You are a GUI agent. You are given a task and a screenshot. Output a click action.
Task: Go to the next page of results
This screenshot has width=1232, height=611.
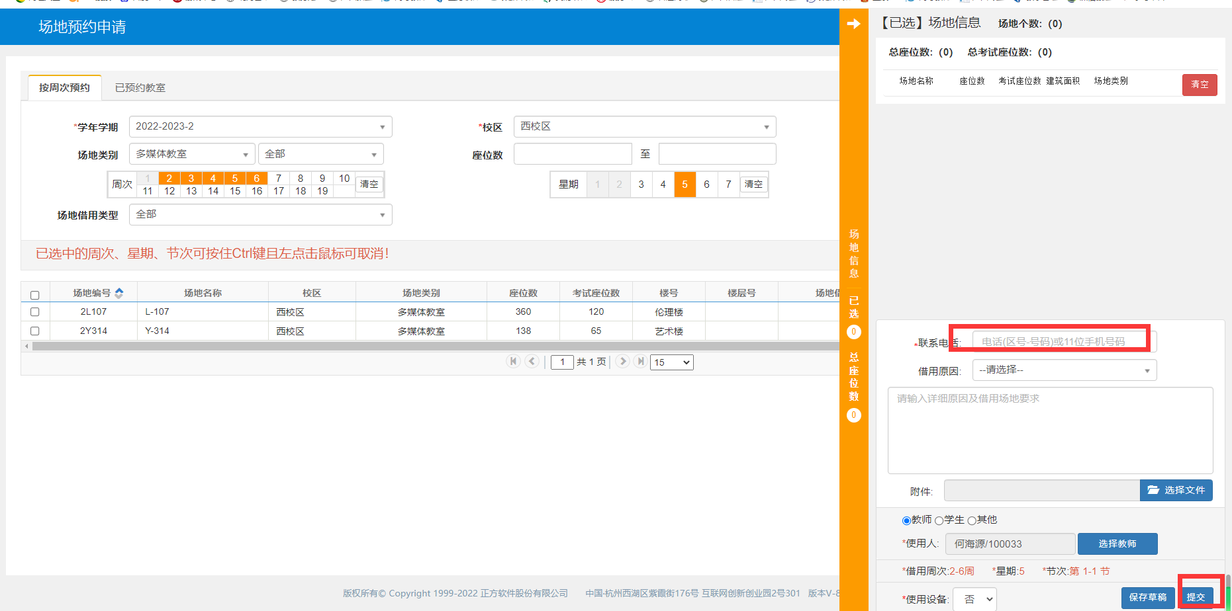coord(622,361)
